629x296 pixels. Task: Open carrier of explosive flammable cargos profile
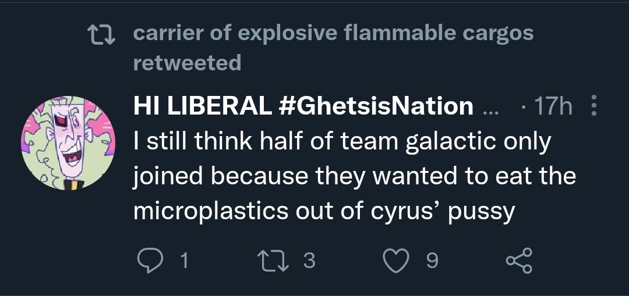(333, 33)
